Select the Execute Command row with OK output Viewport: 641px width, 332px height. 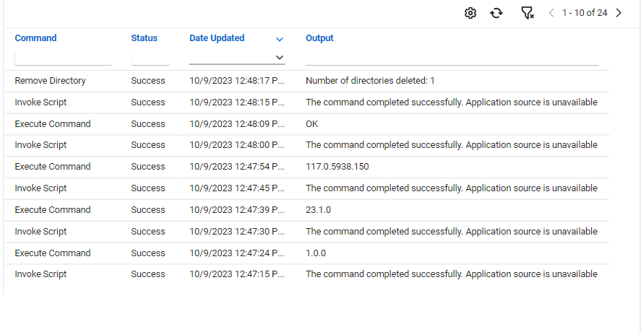point(53,124)
